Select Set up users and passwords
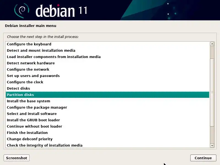 (108, 76)
